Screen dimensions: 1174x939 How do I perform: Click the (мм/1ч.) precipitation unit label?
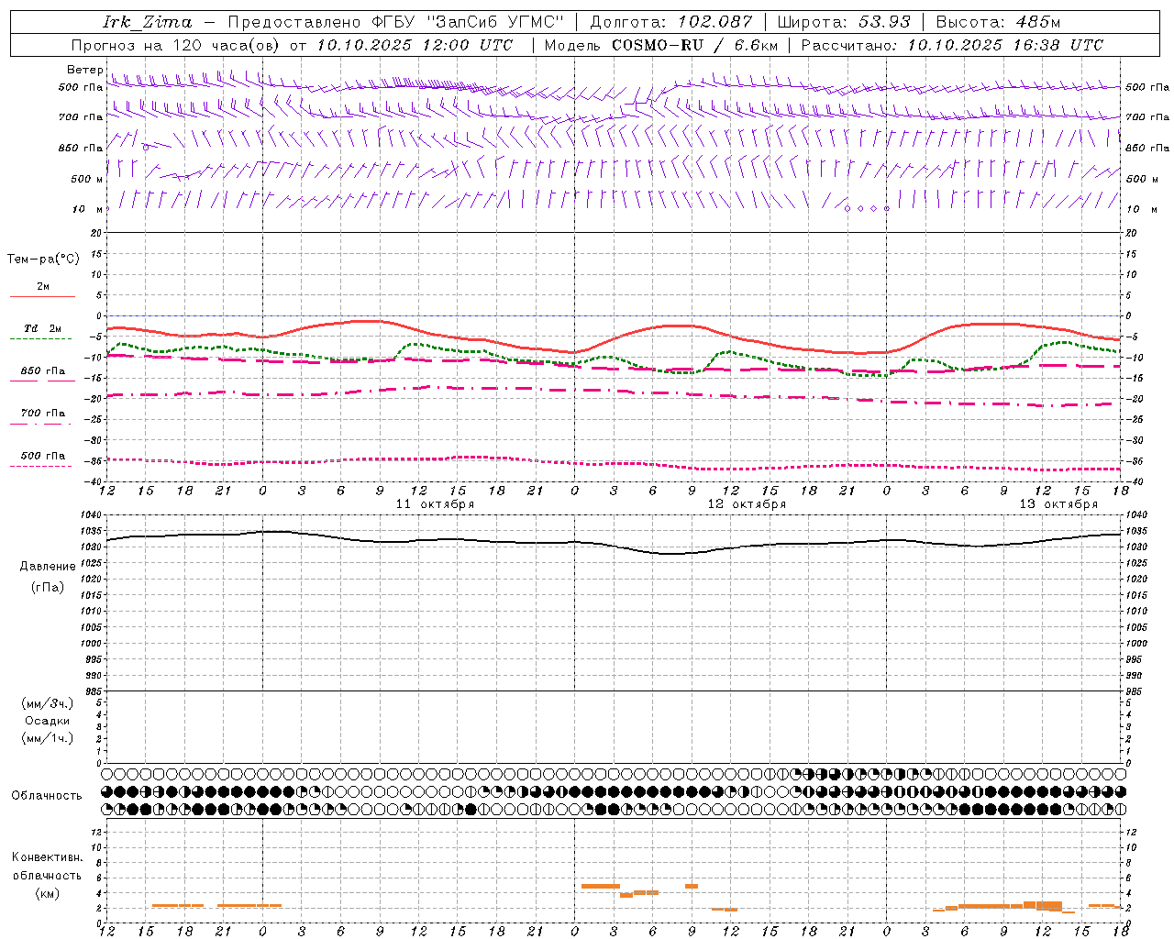48,738
